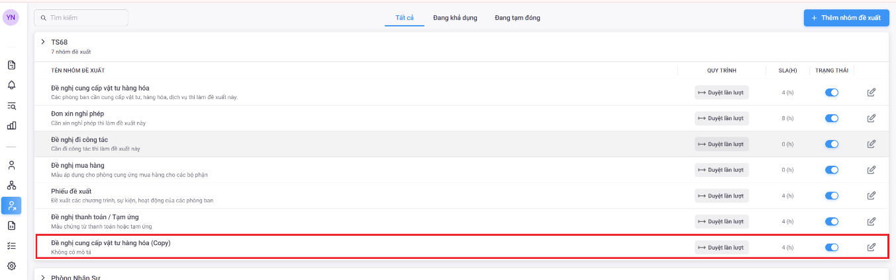Viewport: 896px width, 280px height.
Task: Open 'Duyệt lần lượt' process for 'Đơn xin nghỉ phép'
Action: pyautogui.click(x=721, y=118)
